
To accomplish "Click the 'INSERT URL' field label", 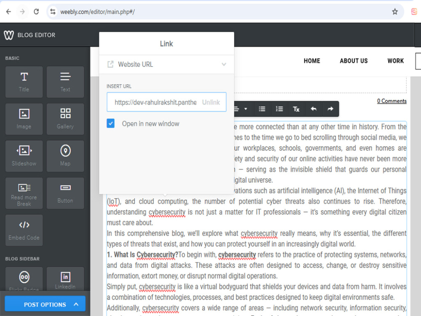I will point(119,86).
